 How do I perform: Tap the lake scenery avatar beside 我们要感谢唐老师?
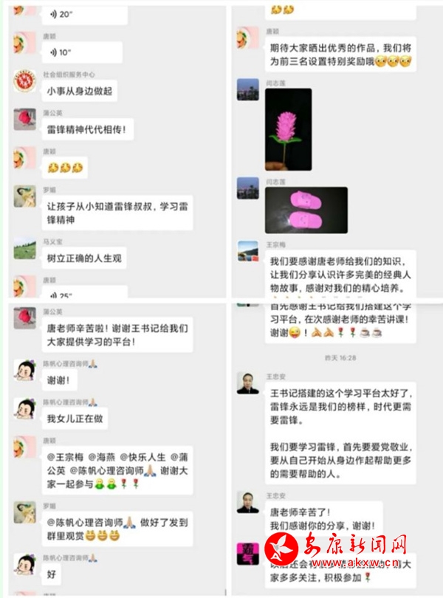pyautogui.click(x=248, y=251)
